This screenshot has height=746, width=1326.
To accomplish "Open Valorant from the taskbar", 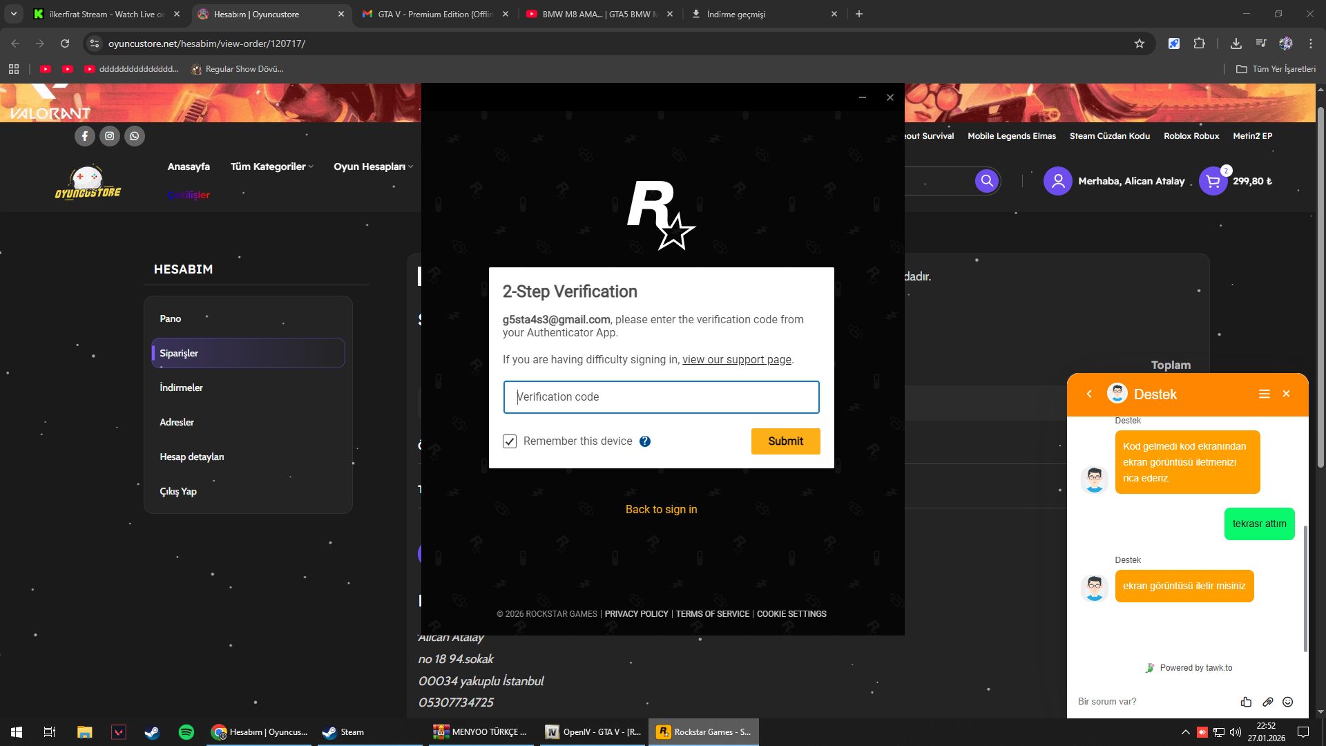I will pyautogui.click(x=119, y=732).
